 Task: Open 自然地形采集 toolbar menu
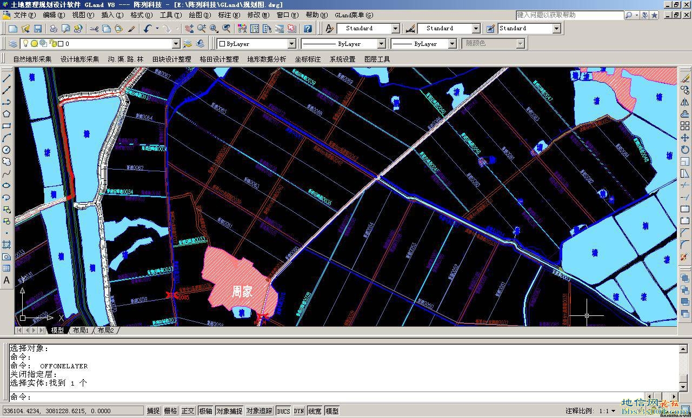[32, 59]
